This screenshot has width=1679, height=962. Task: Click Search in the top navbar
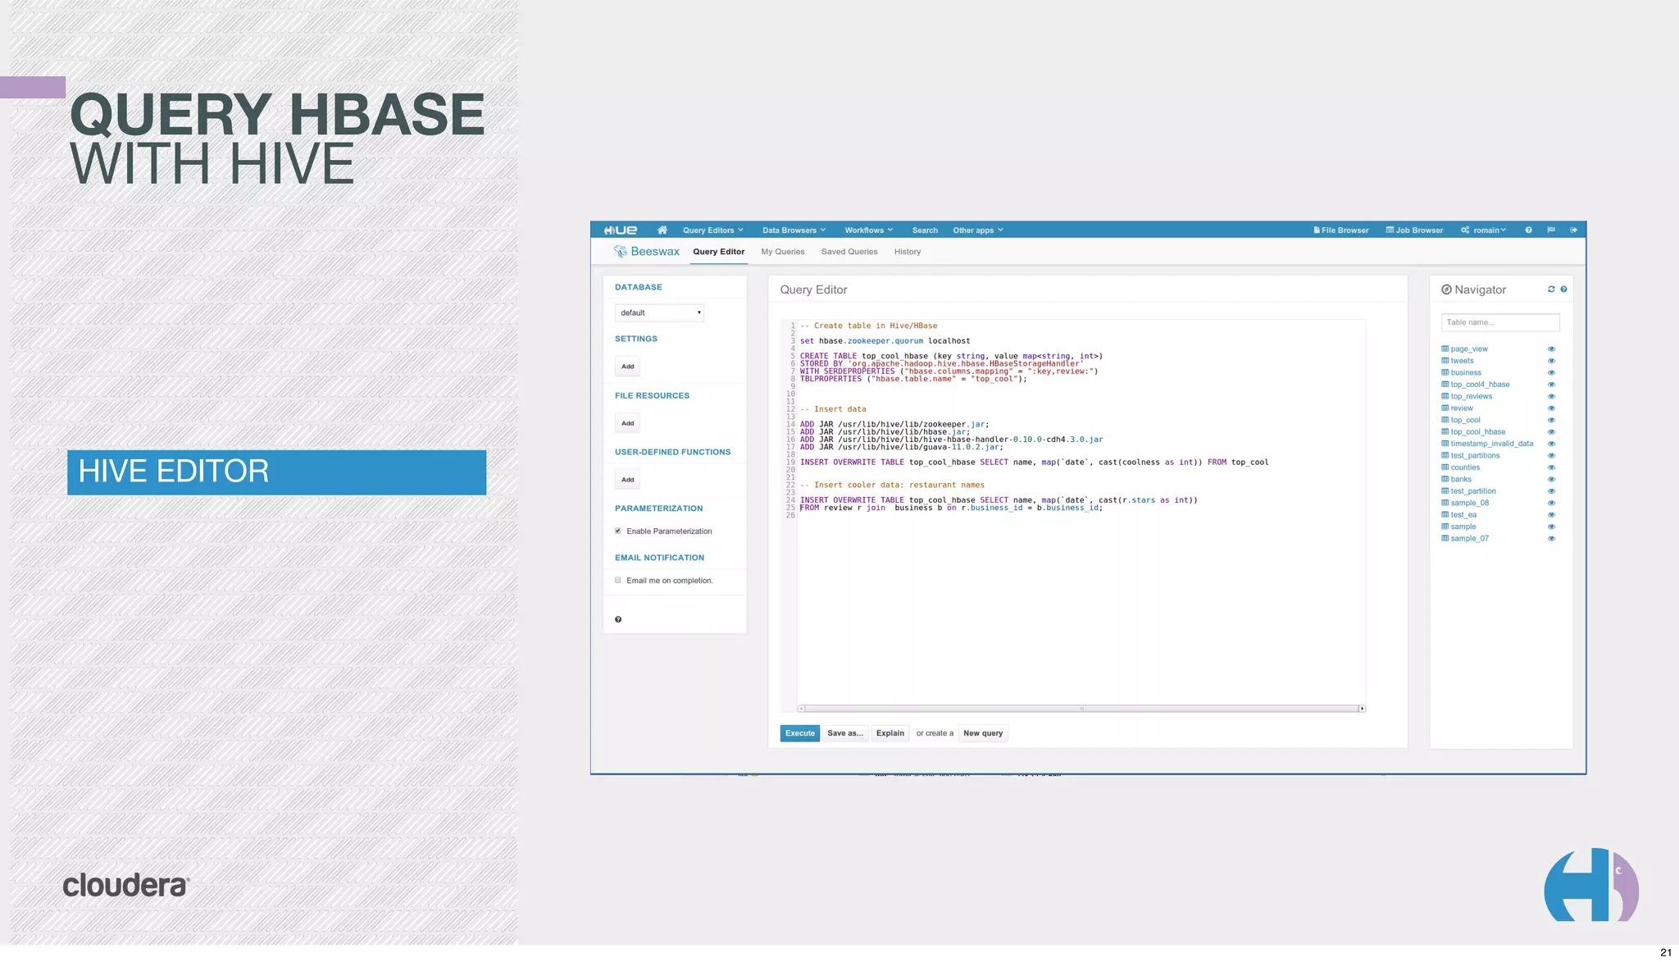coord(925,230)
